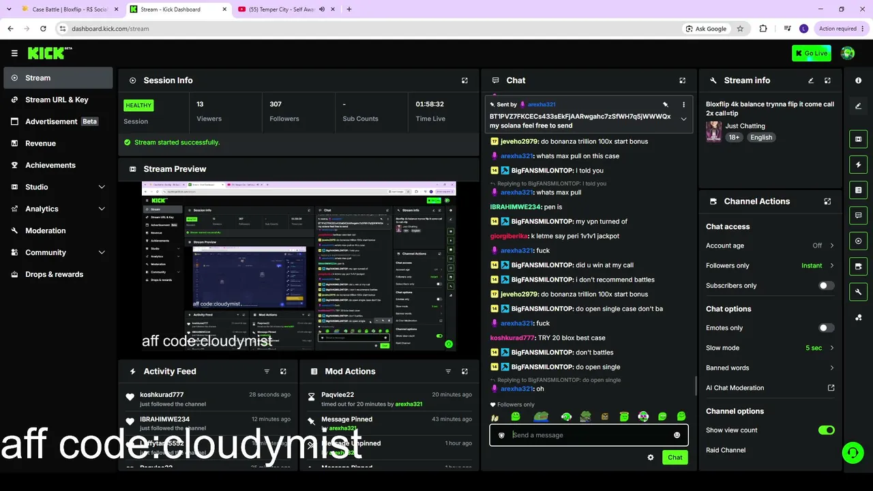Turn off Show view count
This screenshot has width=873, height=491.
826,430
